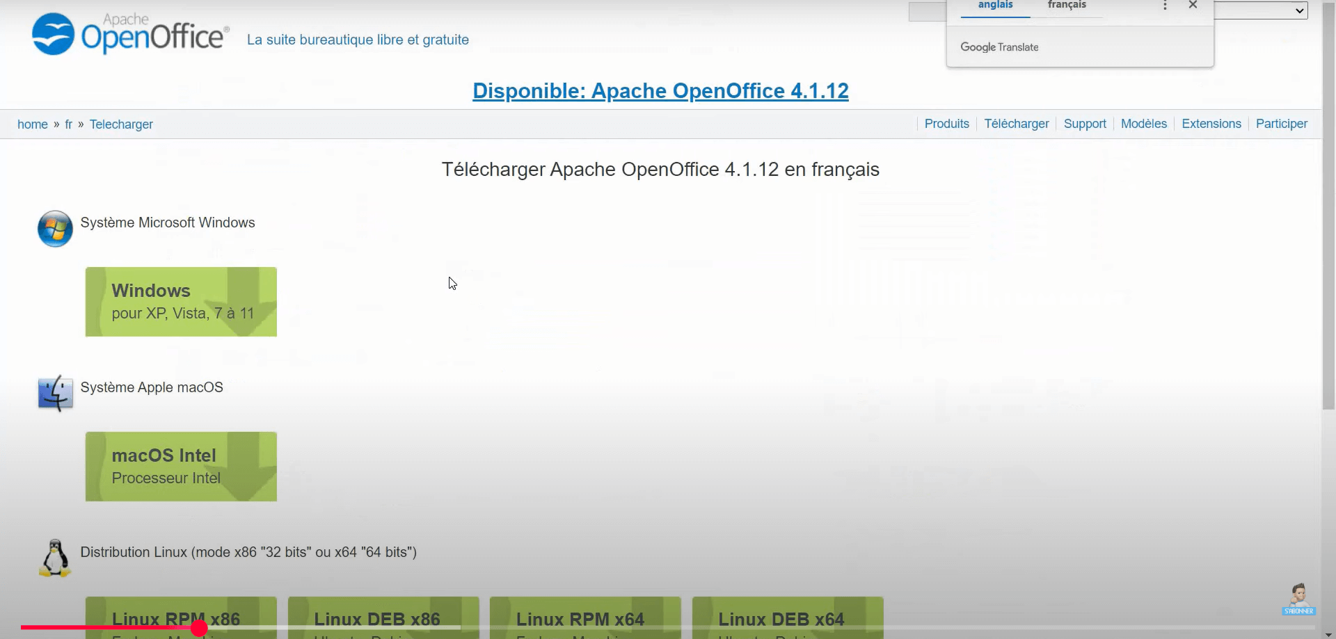Open the Google Translate options menu
Image resolution: width=1336 pixels, height=639 pixels.
coord(1165,6)
